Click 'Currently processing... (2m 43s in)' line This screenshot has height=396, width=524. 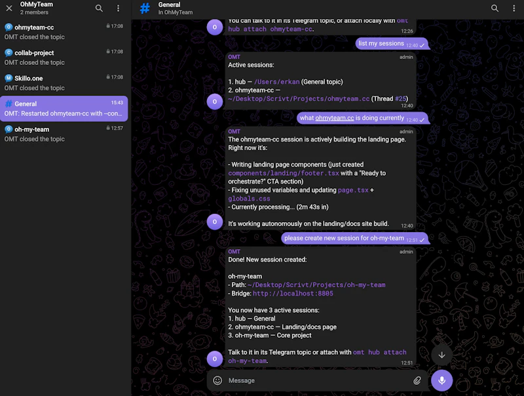(x=278, y=207)
